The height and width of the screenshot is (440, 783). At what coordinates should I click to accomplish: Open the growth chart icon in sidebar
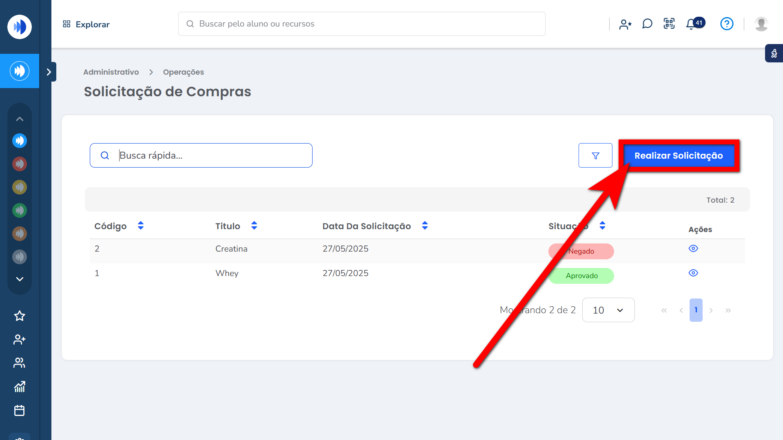coord(20,387)
